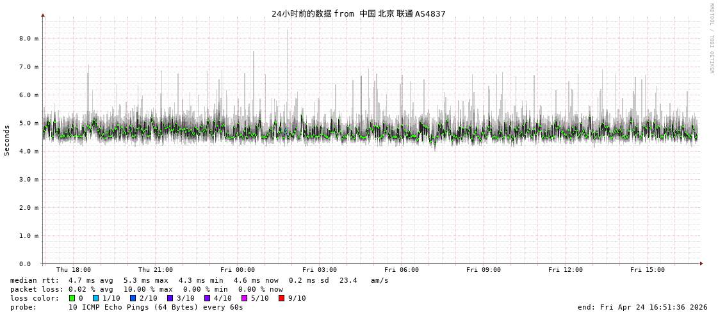
Task: Click the Fri 15:00 time axis label
Action: pos(648,270)
